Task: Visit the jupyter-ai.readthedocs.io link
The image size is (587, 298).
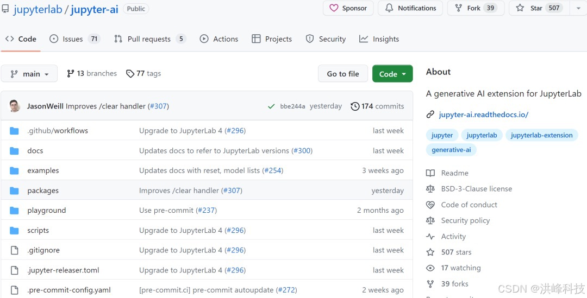Action: [x=483, y=115]
